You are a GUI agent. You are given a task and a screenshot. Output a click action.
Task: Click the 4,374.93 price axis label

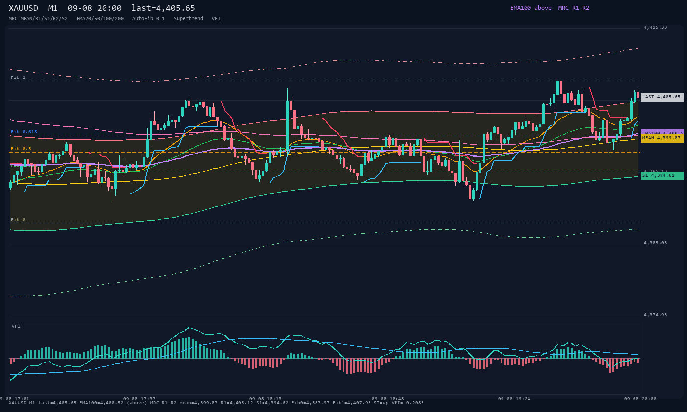[656, 315]
